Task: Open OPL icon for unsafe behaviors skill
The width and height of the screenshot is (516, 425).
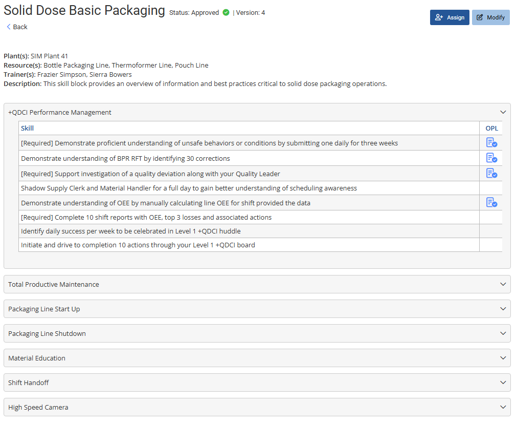Action: point(491,143)
